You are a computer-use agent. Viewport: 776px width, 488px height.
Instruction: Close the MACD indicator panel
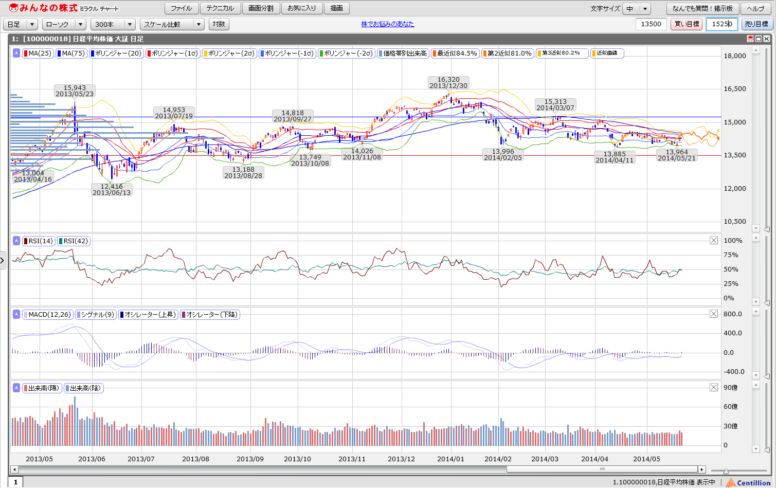714,314
